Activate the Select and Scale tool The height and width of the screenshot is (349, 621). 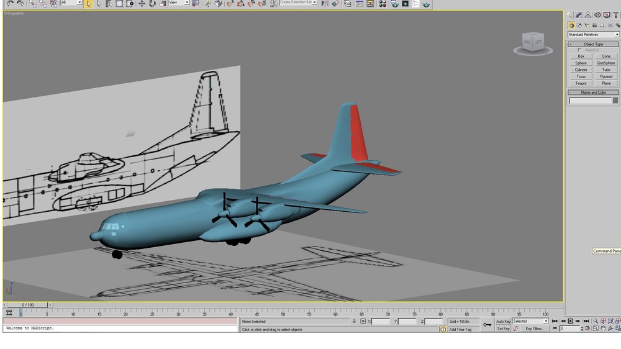click(x=163, y=4)
